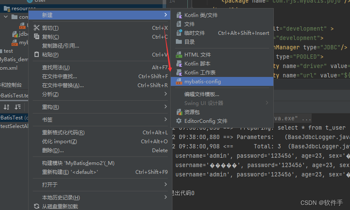Click the Kotlin 脚本 icon

click(x=179, y=63)
